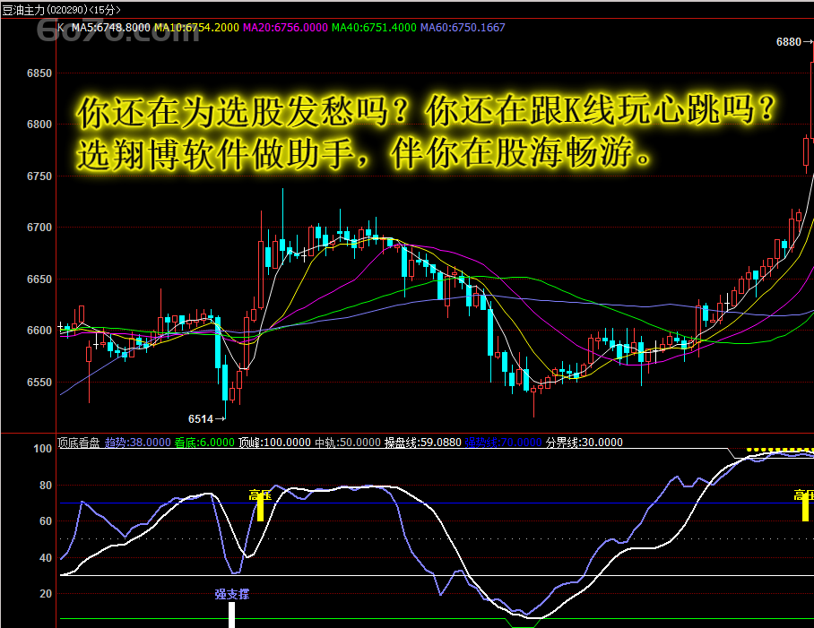Image resolution: width=814 pixels, height=628 pixels.
Task: Select the MA20:6756.0000 indicator label
Action: click(x=285, y=28)
